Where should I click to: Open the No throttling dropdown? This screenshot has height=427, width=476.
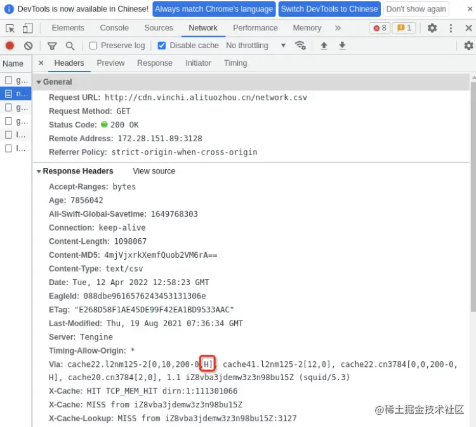click(x=256, y=46)
